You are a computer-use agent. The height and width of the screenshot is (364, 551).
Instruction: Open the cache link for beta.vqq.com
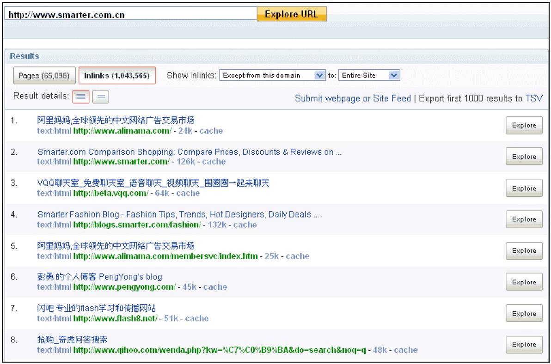(188, 194)
